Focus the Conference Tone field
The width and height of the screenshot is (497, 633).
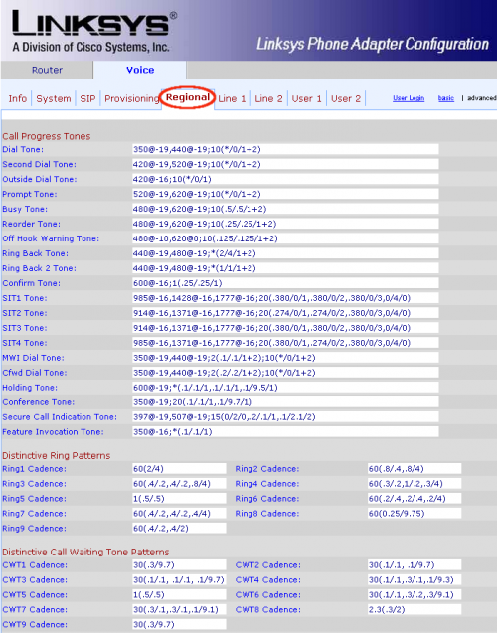point(285,402)
